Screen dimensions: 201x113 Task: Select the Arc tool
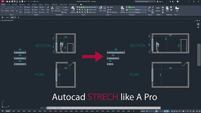17,9
